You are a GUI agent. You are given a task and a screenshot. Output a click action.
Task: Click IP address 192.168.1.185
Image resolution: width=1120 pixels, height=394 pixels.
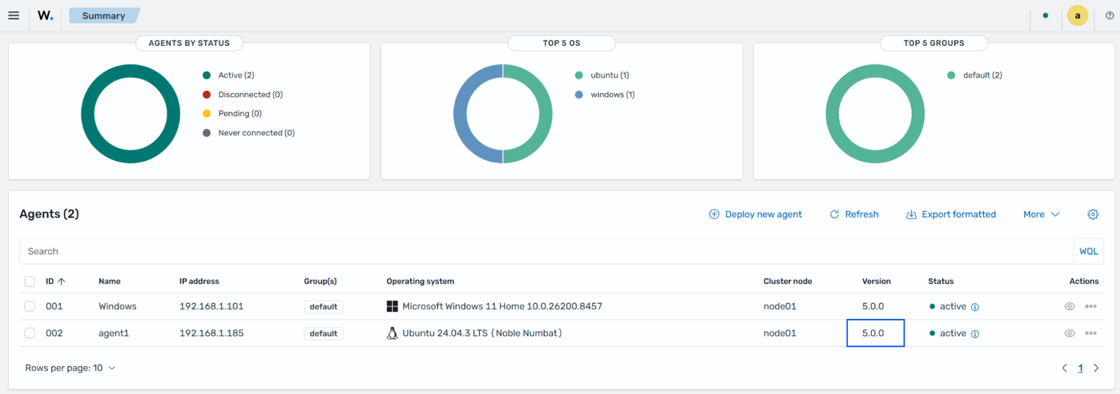(211, 333)
